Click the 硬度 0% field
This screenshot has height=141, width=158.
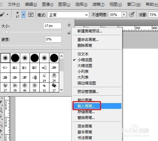tap(53, 39)
